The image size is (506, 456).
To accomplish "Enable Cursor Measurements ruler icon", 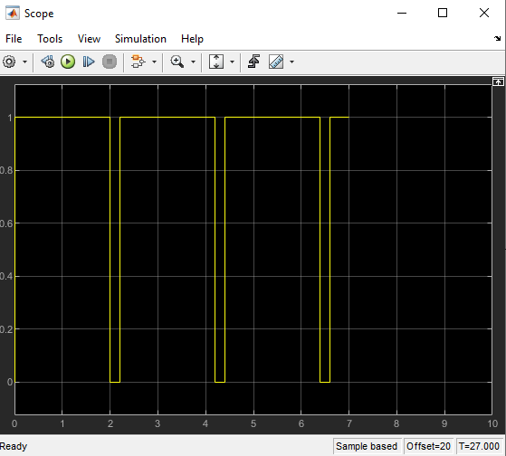I will tap(276, 62).
